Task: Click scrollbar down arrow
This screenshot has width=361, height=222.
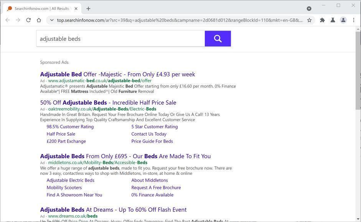Action: (358, 219)
